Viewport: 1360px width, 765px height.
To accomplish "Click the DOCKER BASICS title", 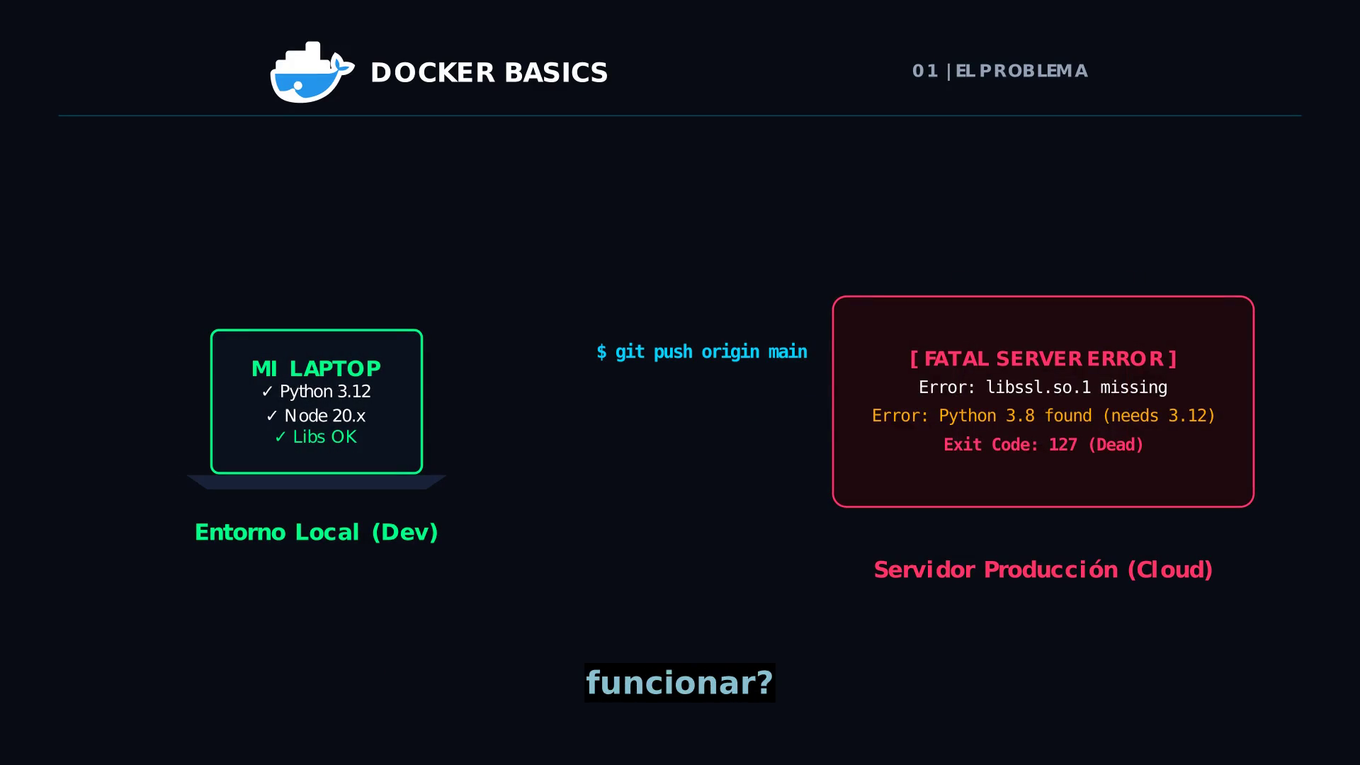I will [489, 72].
